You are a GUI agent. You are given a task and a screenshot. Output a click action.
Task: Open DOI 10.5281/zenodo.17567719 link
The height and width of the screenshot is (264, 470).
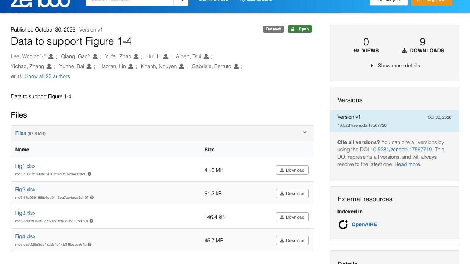coord(401,150)
